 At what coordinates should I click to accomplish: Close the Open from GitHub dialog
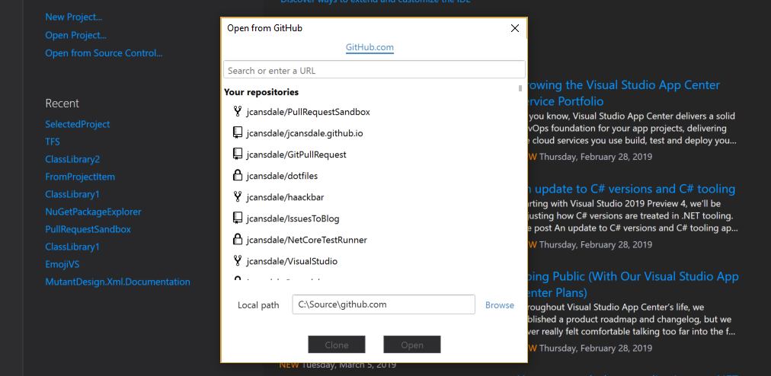pyautogui.click(x=515, y=28)
